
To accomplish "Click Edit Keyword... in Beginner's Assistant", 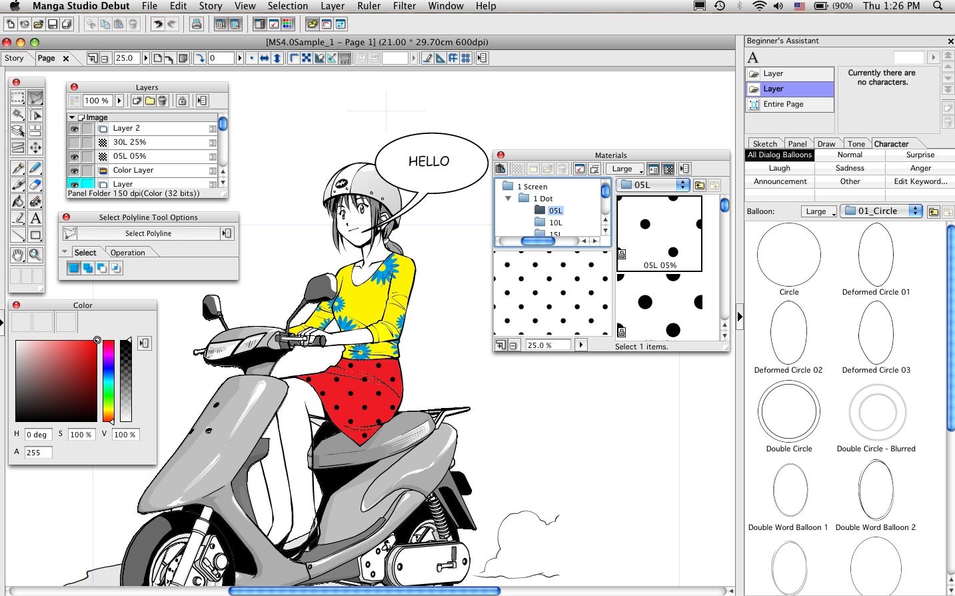I will coord(920,181).
